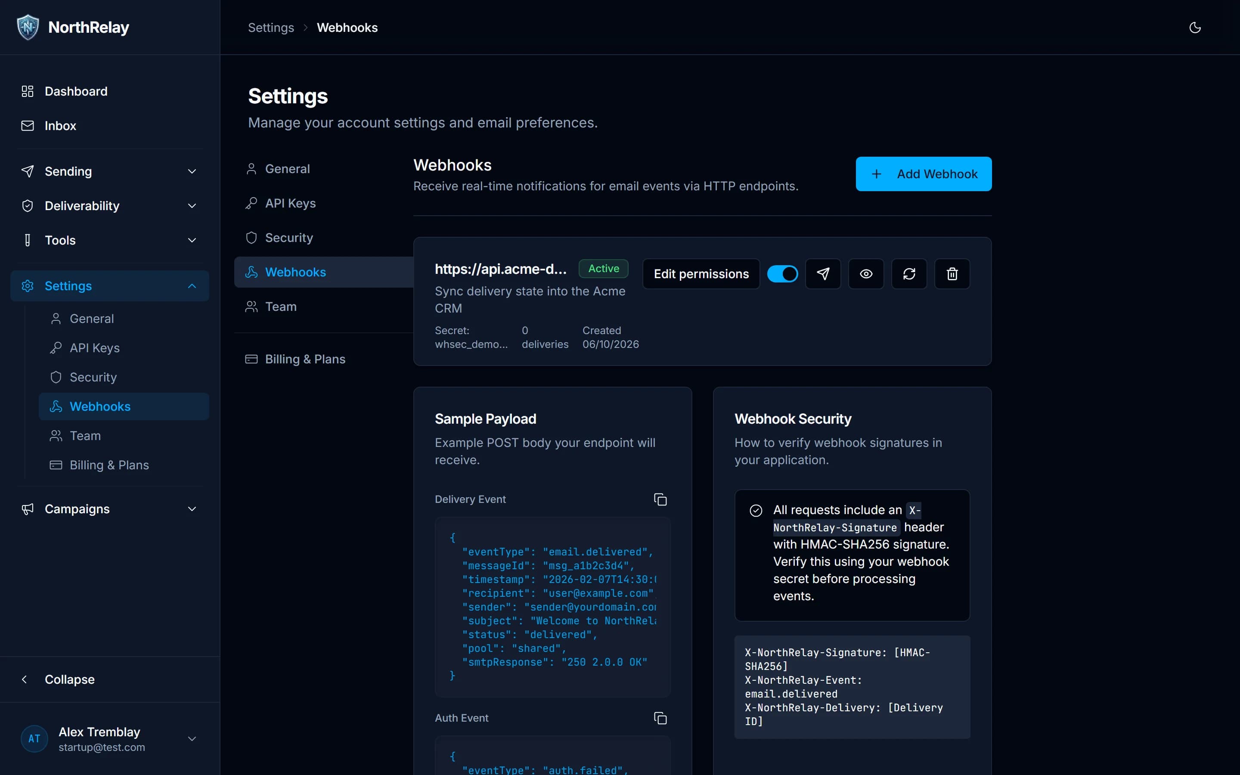This screenshot has height=775, width=1240.
Task: Open General under sidebar Settings
Action: coord(124,319)
